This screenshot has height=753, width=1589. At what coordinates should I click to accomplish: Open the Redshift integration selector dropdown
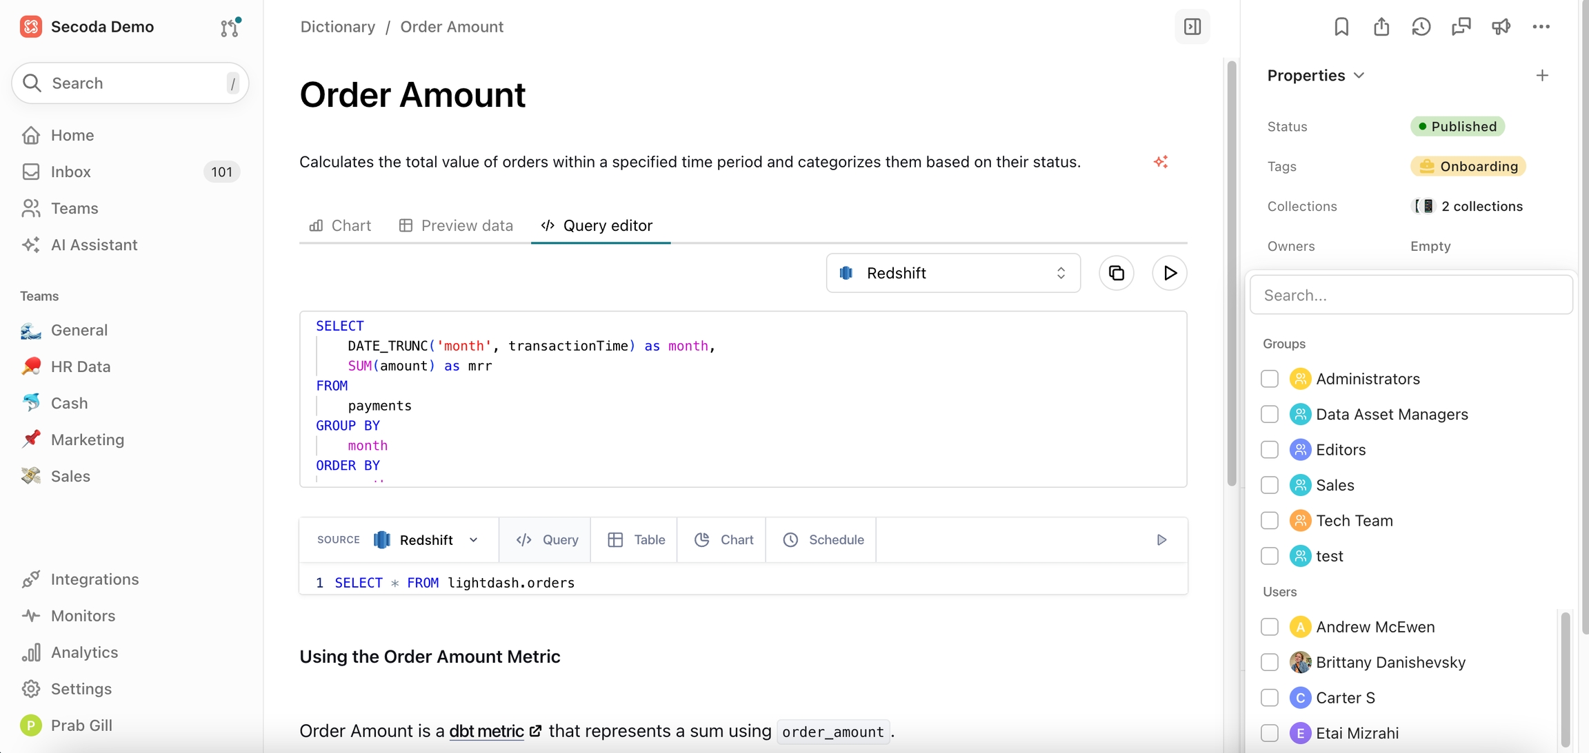point(953,274)
